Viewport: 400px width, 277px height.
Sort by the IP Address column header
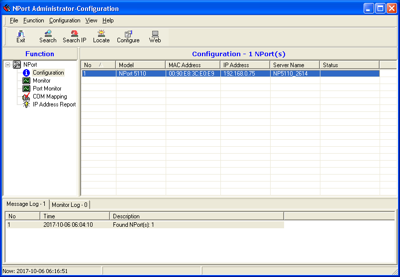pos(245,65)
